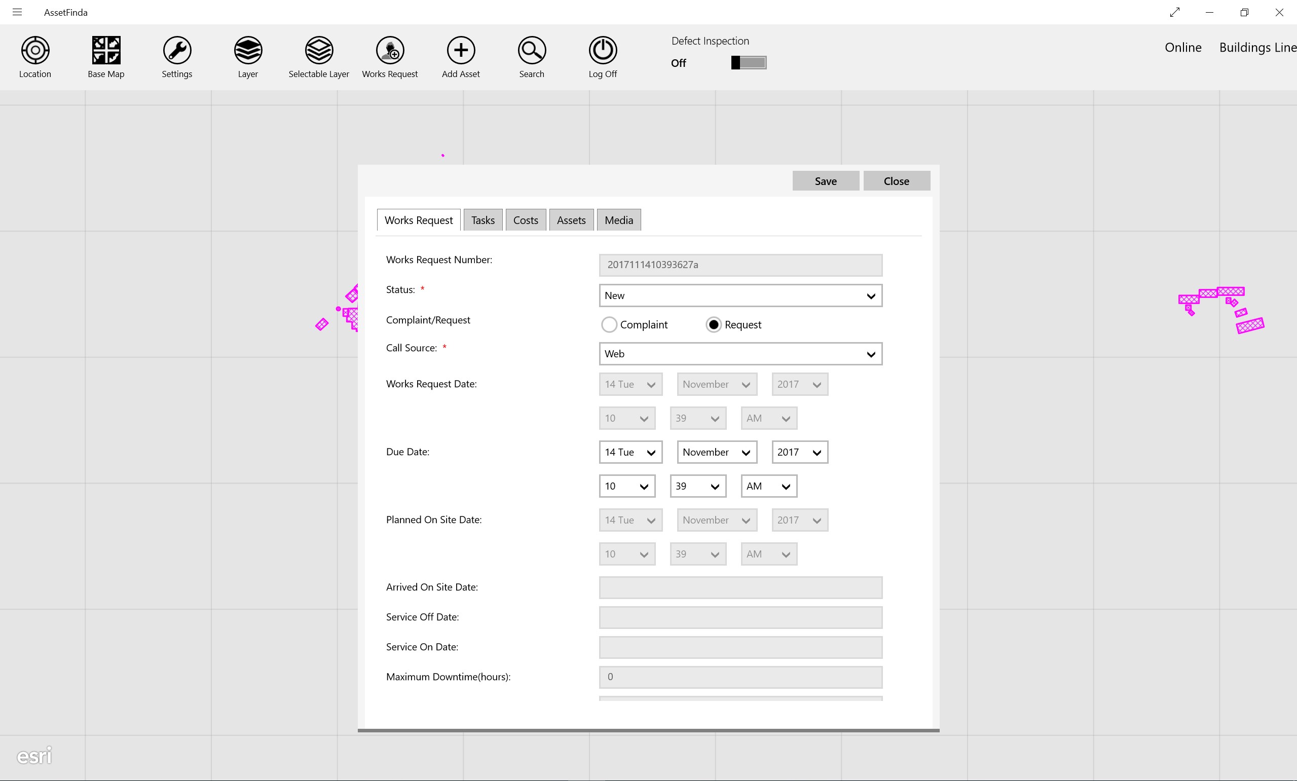Expand the Due Date month dropdown
Screen dimensions: 1297x781
click(x=716, y=452)
